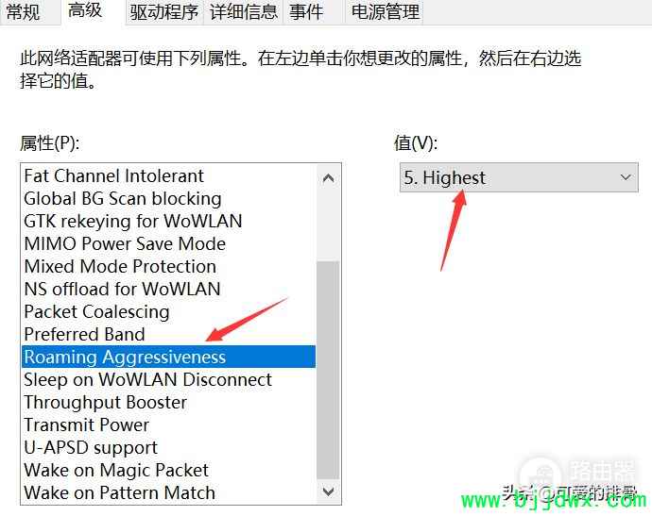Choose Fat Channel Intolerant property
This screenshot has height=516, width=652.
click(168, 176)
